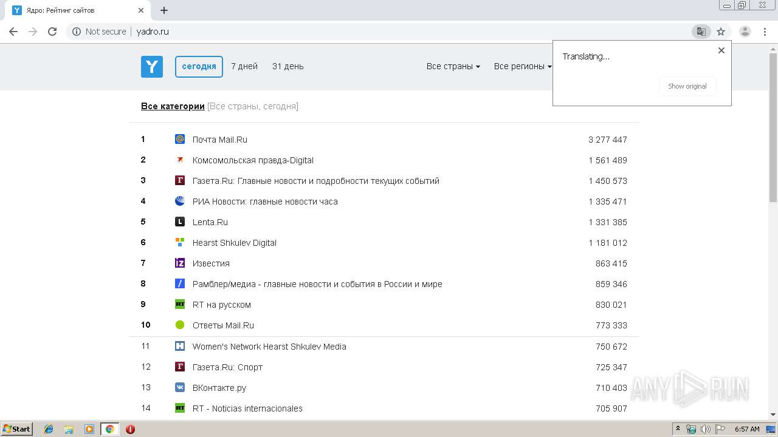Image resolution: width=778 pixels, height=437 pixels.
Task: Open the Chrome three-dot menu
Action: [x=765, y=32]
